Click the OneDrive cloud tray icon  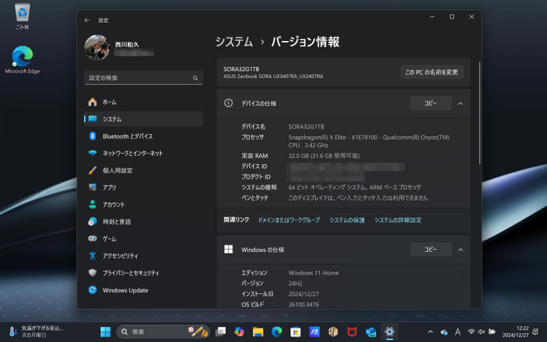pos(444,332)
